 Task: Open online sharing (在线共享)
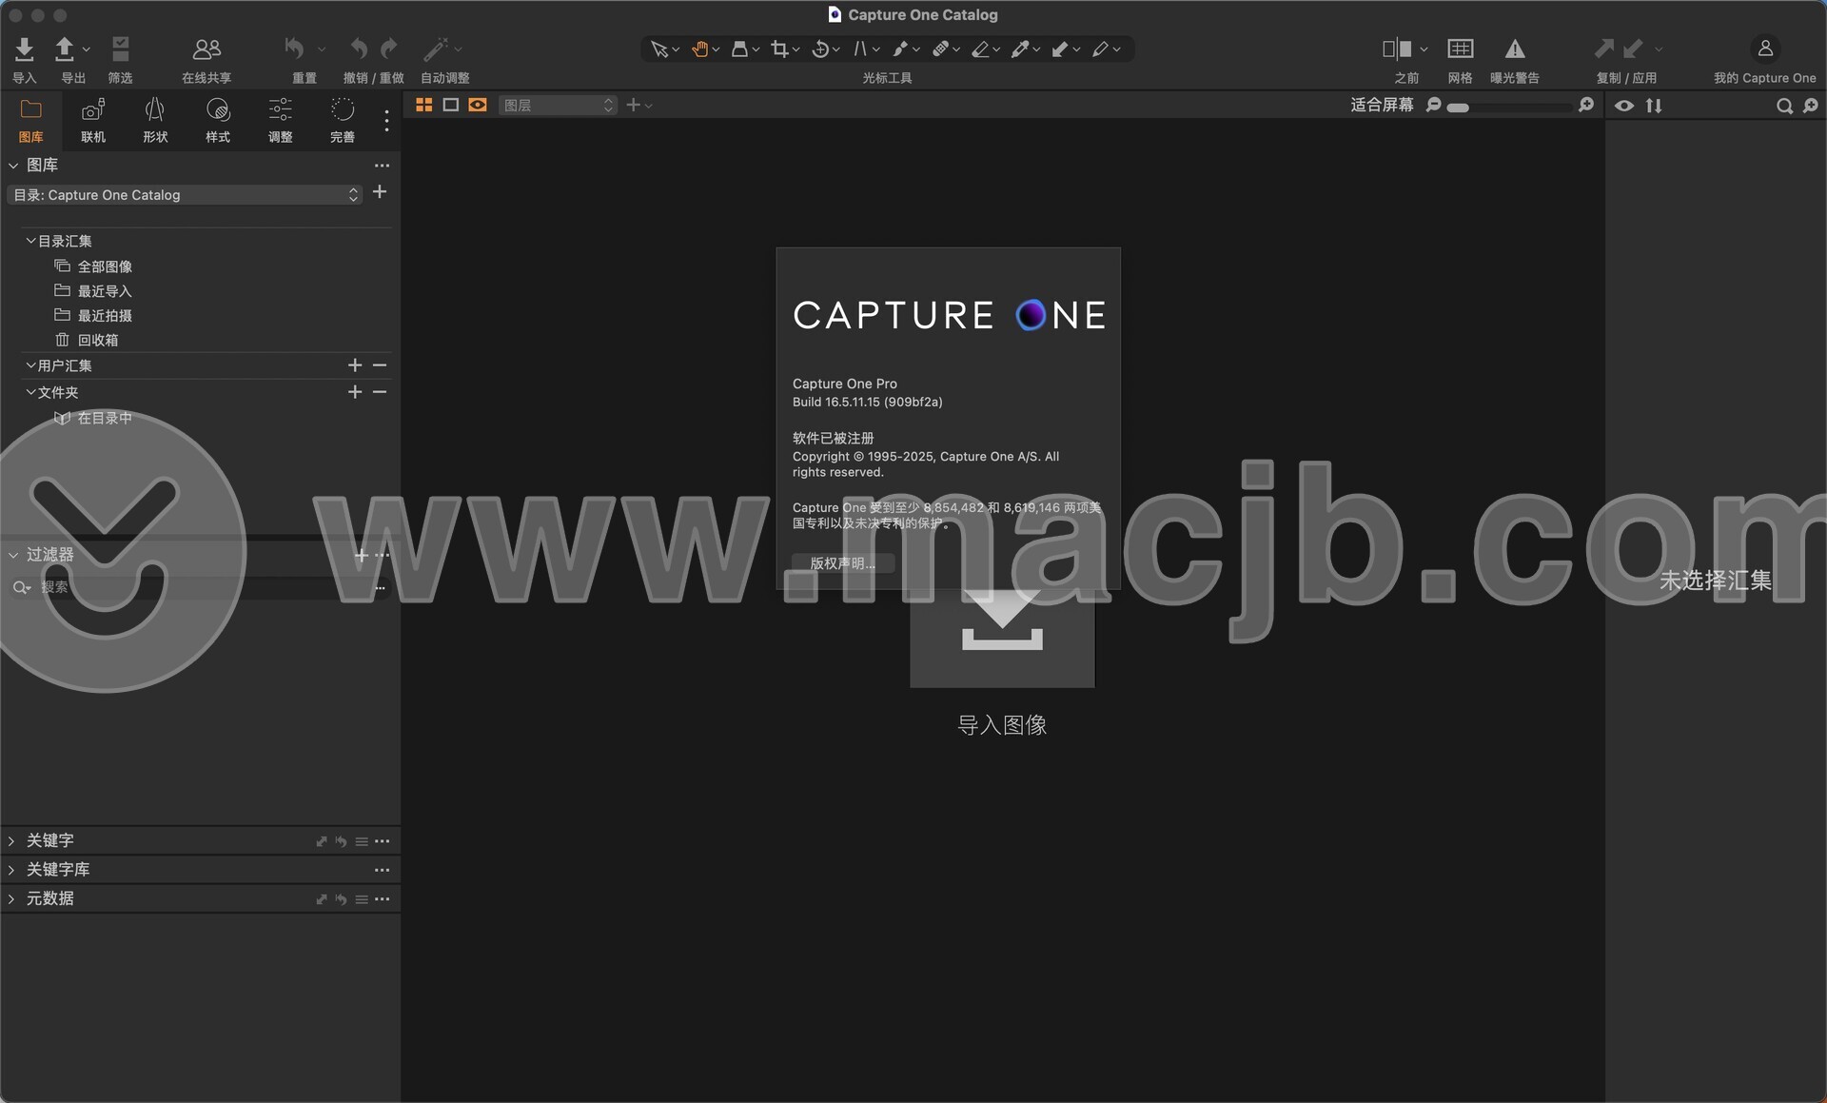pos(206,49)
